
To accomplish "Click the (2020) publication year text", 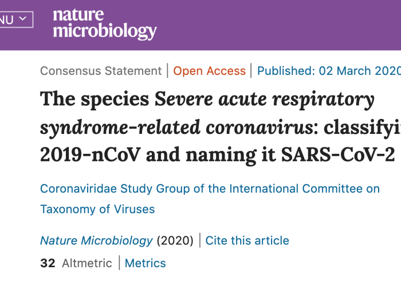I will click(x=175, y=241).
